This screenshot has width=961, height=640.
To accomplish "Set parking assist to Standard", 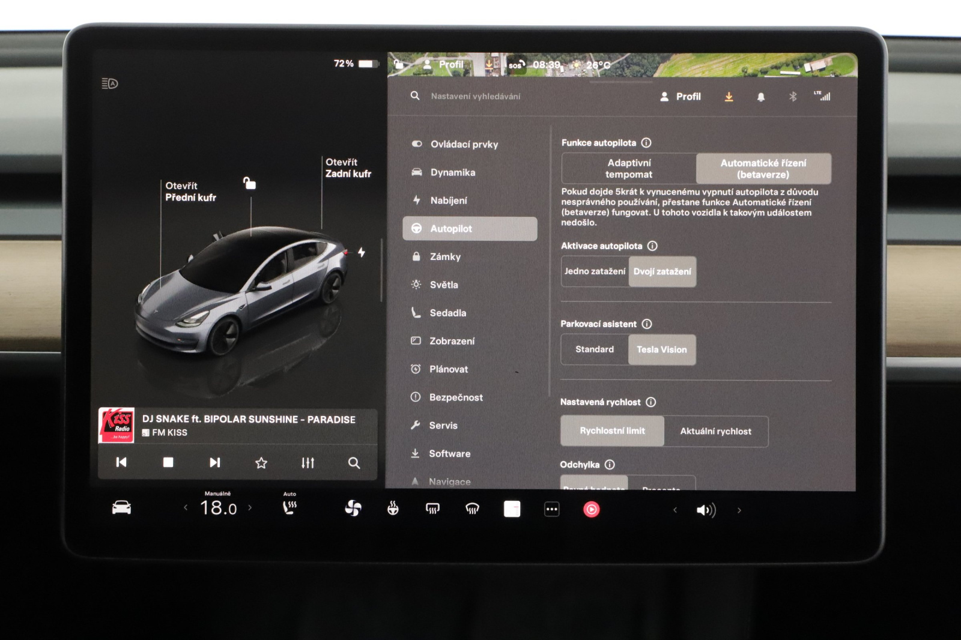I will (x=595, y=349).
